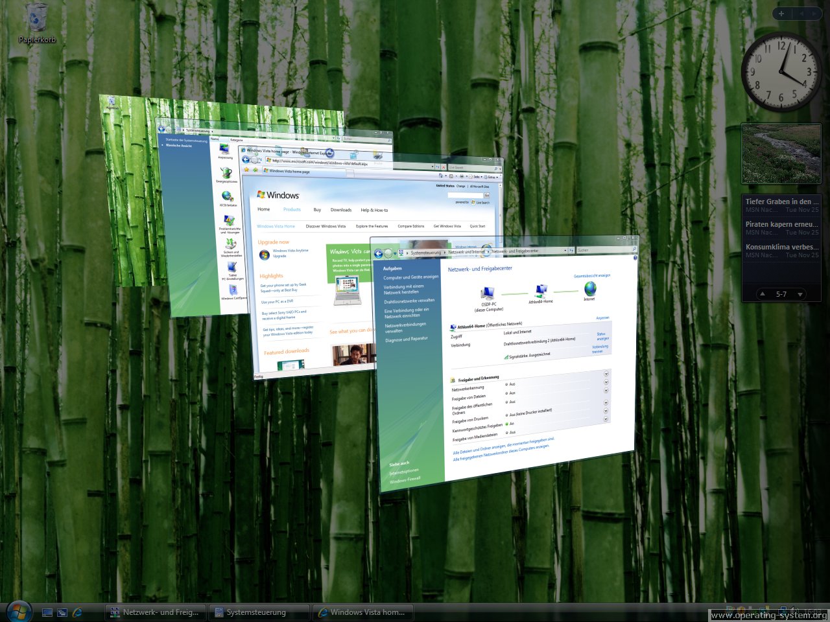Open Windows-Firewall under Siehe auch
This screenshot has height=622, width=830.
pos(405,480)
